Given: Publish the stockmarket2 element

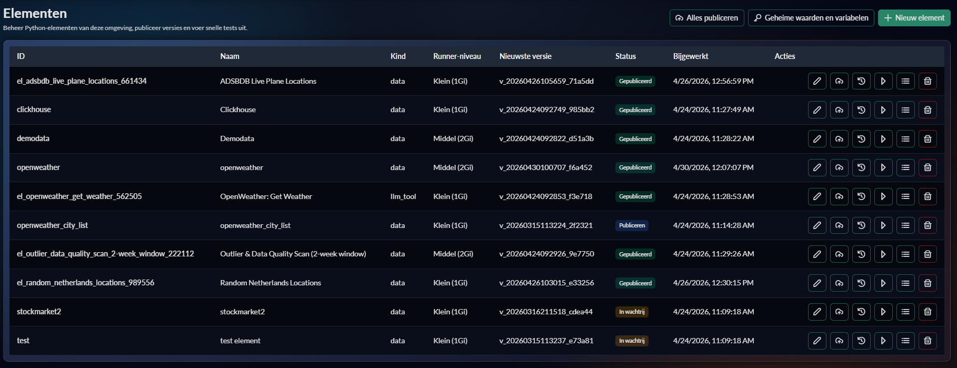Looking at the screenshot, I should click(x=839, y=312).
